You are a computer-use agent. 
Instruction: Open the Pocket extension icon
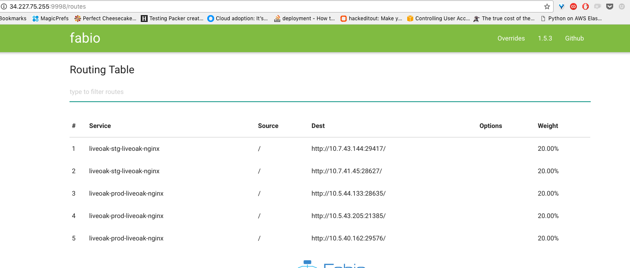click(x=610, y=6)
